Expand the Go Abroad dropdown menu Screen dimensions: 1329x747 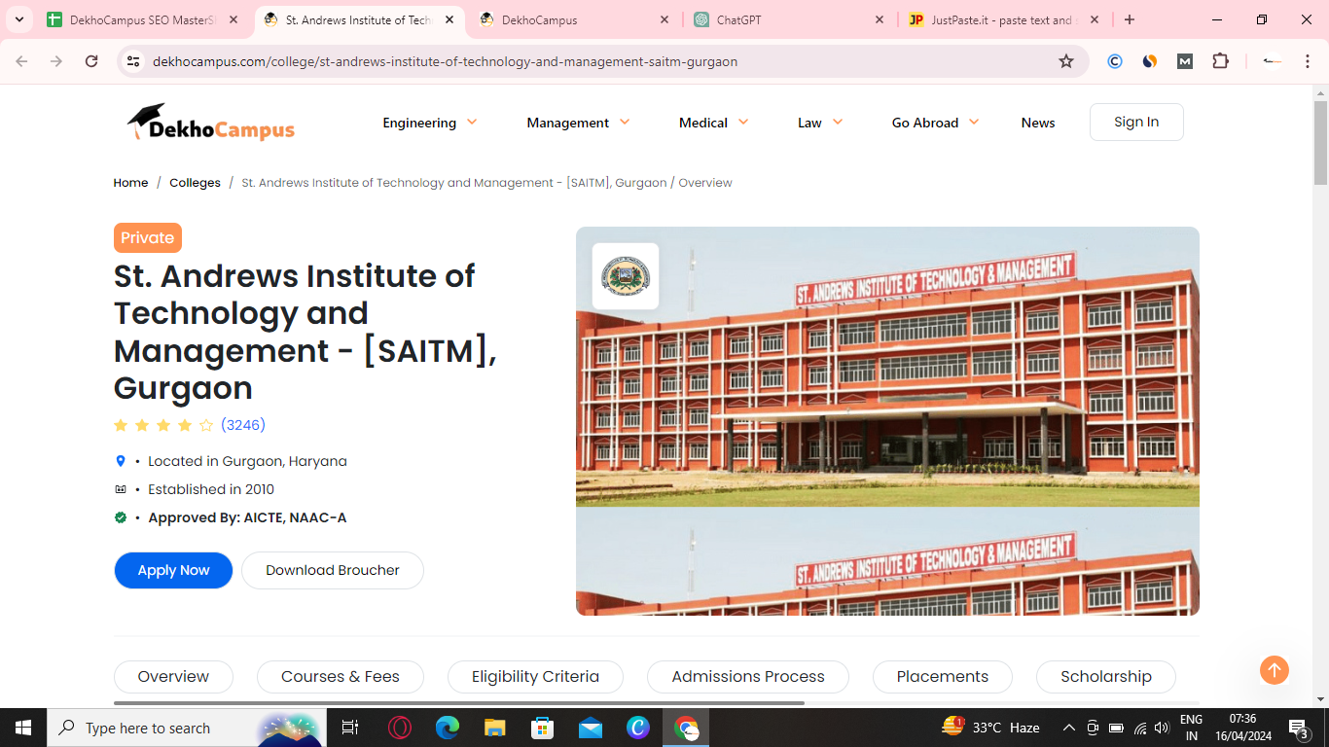(x=935, y=123)
